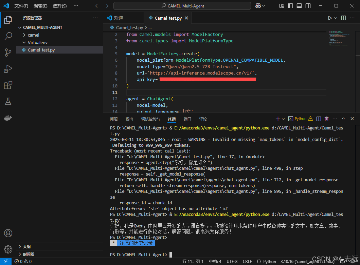Kill terminal with trash icon
Viewport: 360px width, 265px height.
click(x=326, y=119)
